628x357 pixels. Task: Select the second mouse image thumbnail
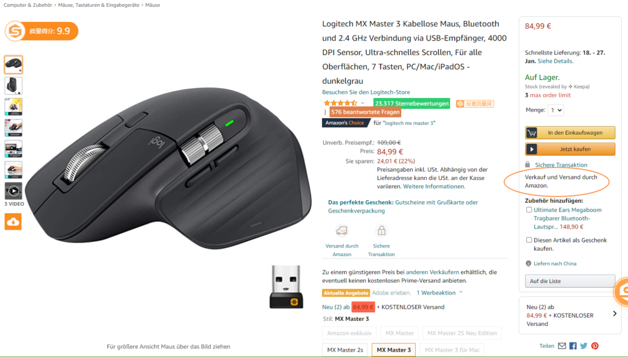[x=13, y=86]
